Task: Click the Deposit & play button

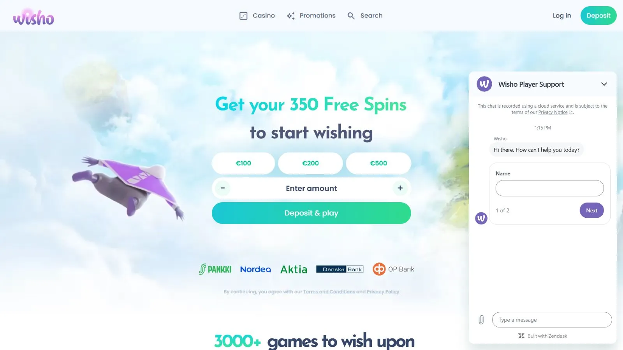Action: 311,213
